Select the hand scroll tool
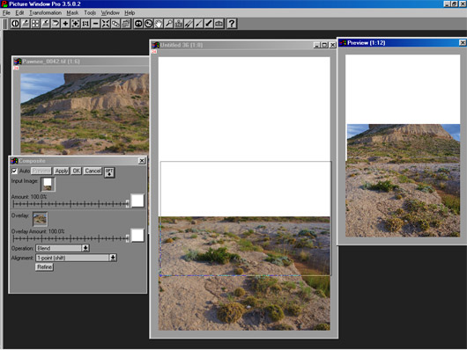467x350 pixels. click(x=159, y=24)
